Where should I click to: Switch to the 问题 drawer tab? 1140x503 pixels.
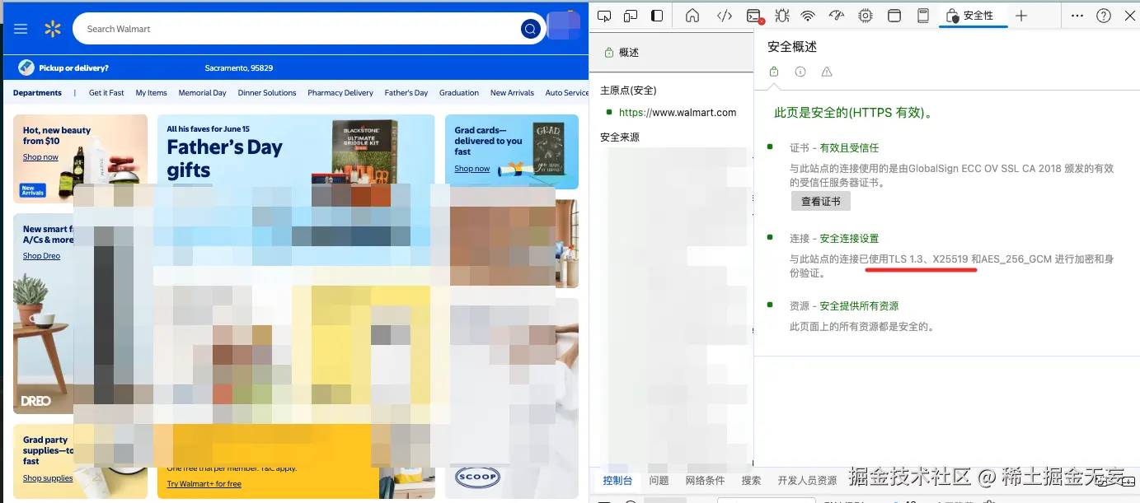tap(659, 480)
